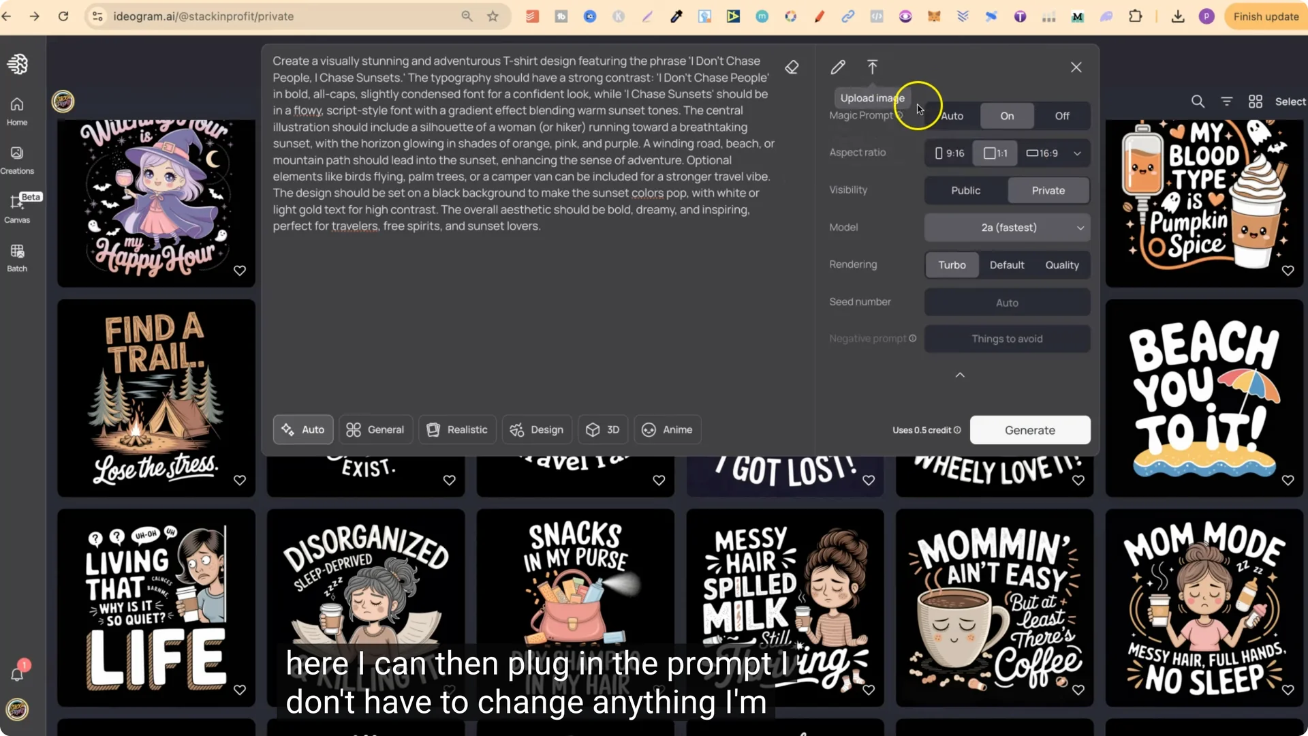Screen dimensions: 1308x736
Task: Select the Realistic style option
Action: tap(457, 429)
